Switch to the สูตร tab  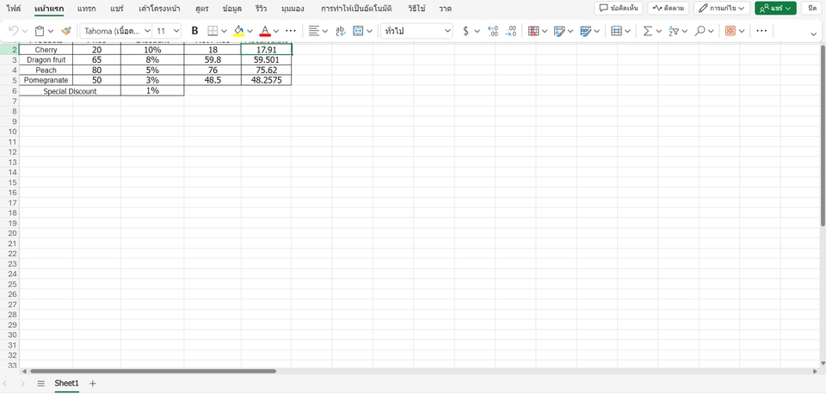coord(202,9)
